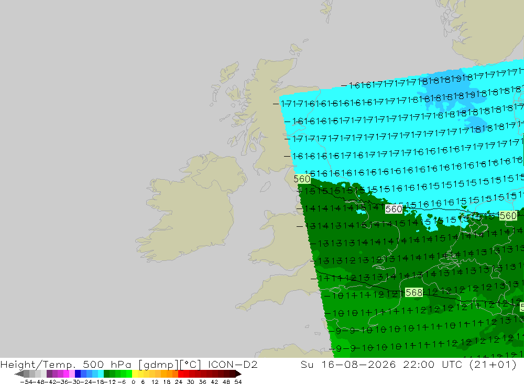Click the gray left arrow of the color scale
The width and height of the screenshot is (524, 384).
[x=19, y=374]
